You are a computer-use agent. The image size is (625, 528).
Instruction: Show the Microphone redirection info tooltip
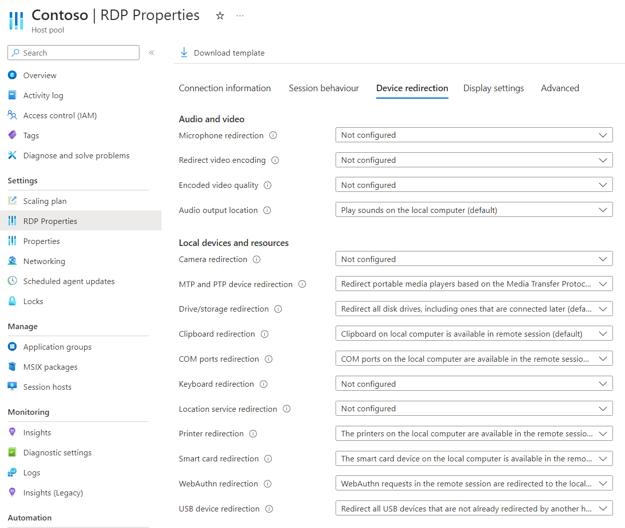[x=272, y=135]
